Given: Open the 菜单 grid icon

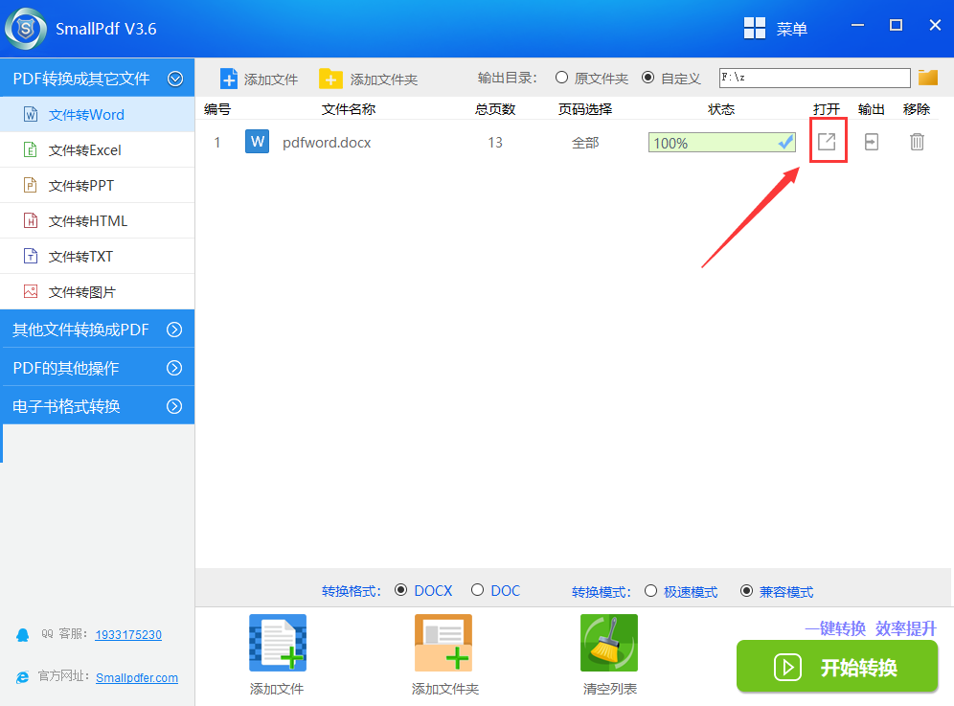Looking at the screenshot, I should pos(755,28).
